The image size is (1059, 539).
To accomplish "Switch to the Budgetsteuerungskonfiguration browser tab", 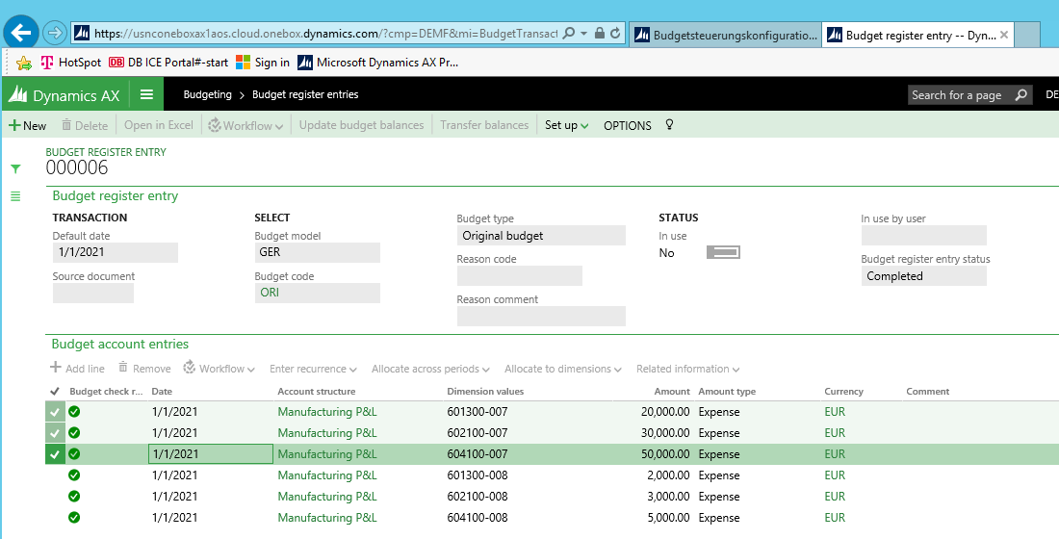I will 725,35.
